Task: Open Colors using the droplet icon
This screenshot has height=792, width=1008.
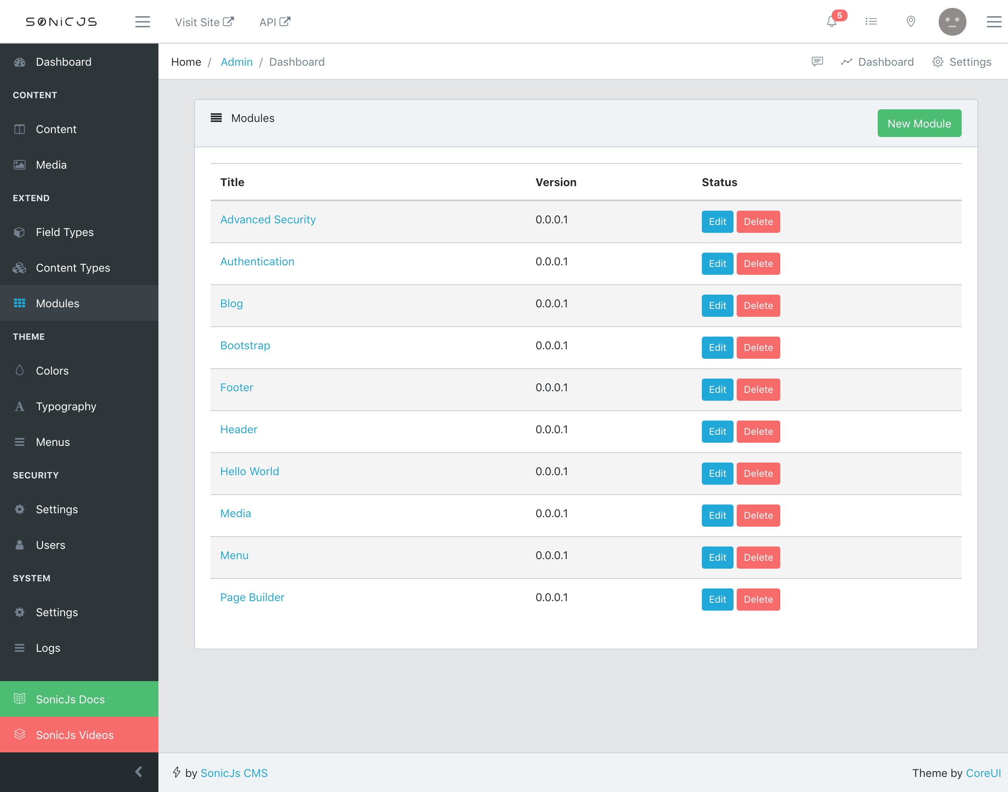Action: (x=20, y=371)
